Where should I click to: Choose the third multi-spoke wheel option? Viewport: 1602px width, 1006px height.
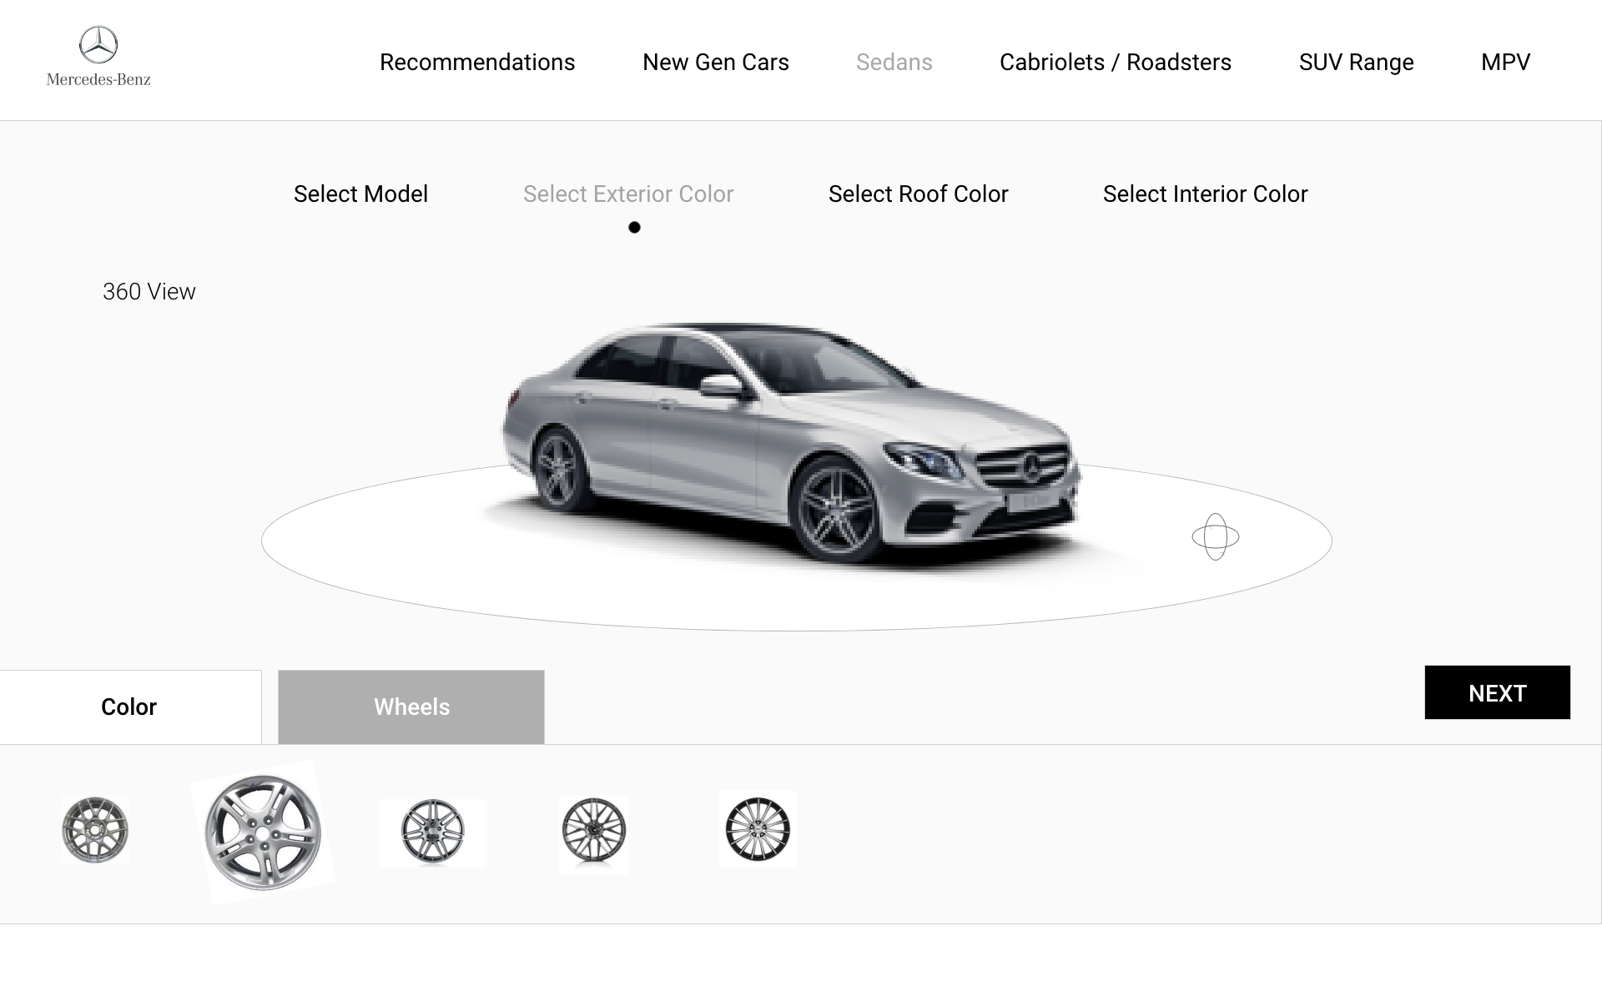pyautogui.click(x=432, y=832)
